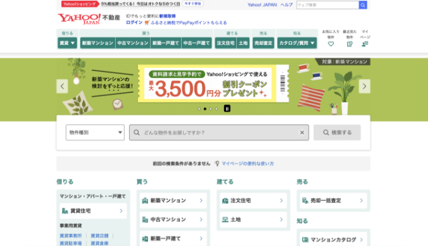
Task: Click the 賃貸倉庫 link
Action: click(100, 243)
